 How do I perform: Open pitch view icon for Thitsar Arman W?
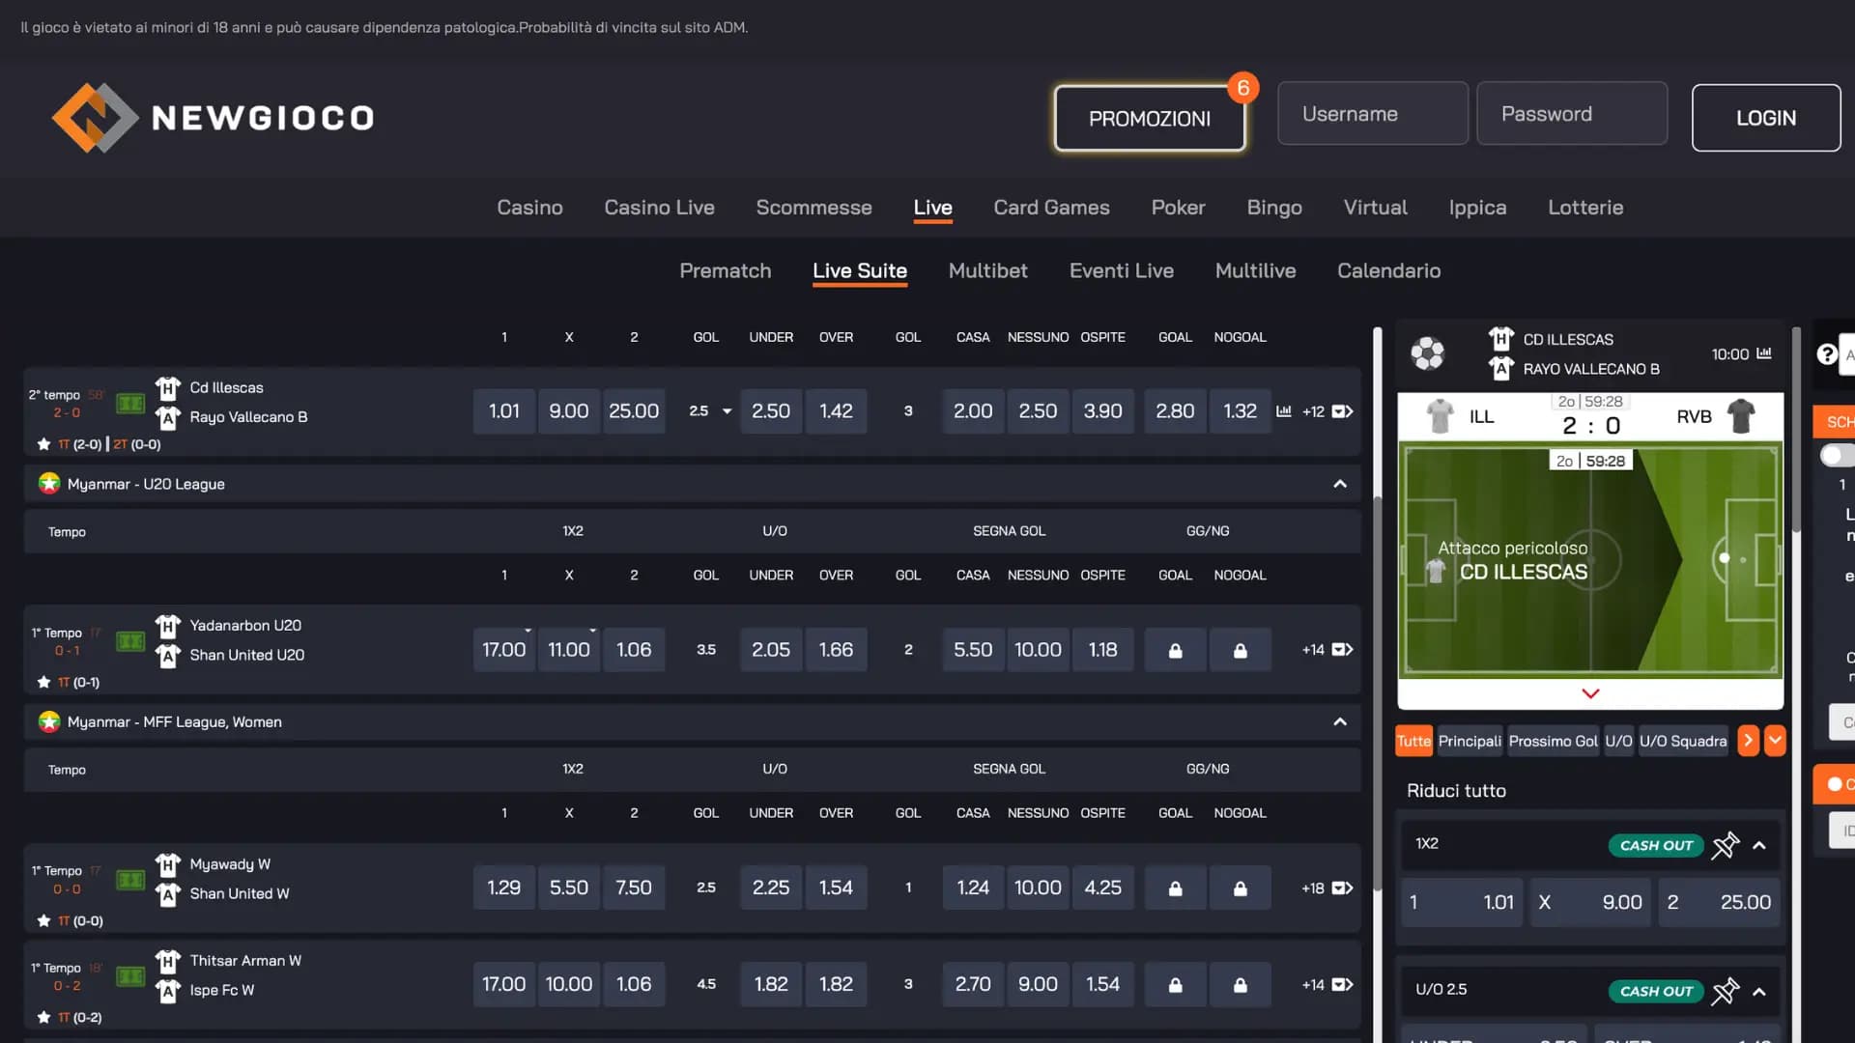(x=130, y=976)
